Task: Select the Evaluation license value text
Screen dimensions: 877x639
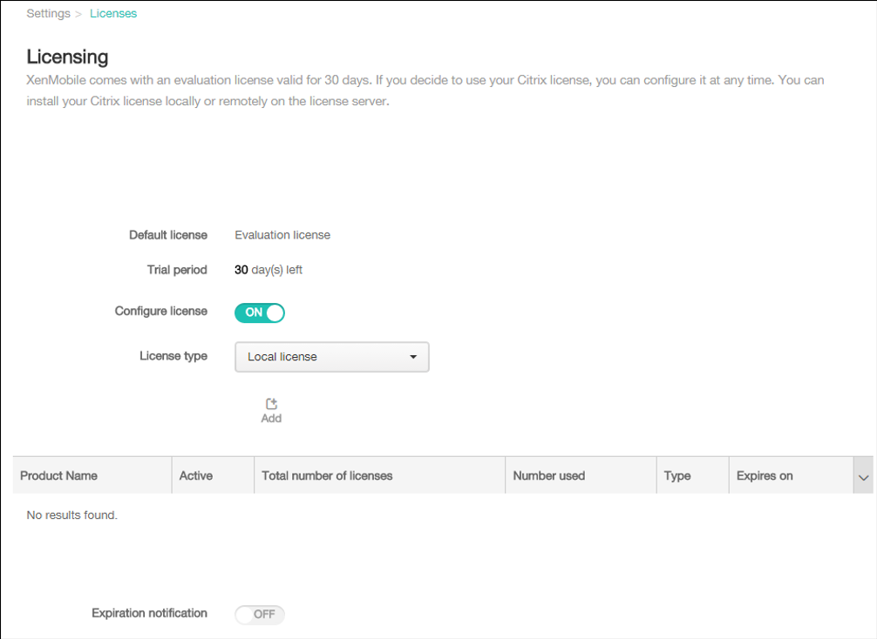Action: pyautogui.click(x=282, y=235)
